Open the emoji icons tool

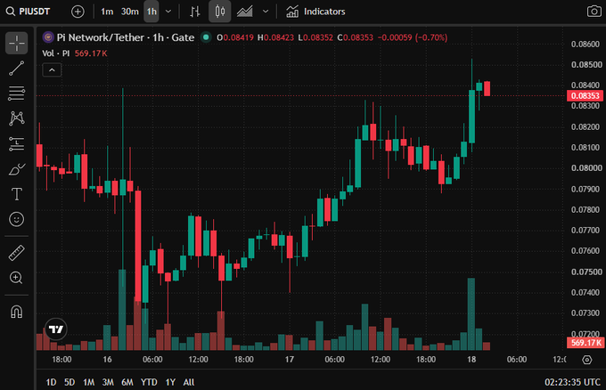[17, 219]
